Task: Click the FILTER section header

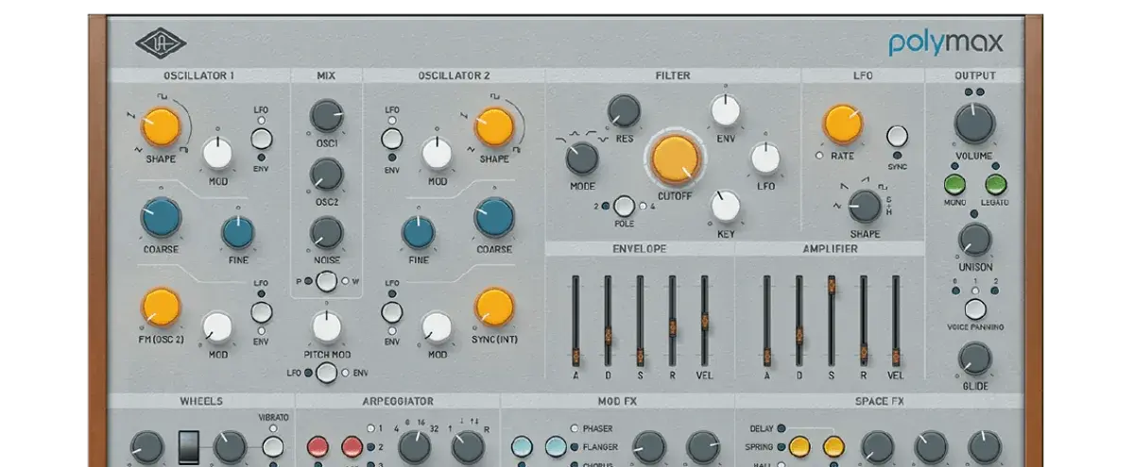Action: [673, 75]
